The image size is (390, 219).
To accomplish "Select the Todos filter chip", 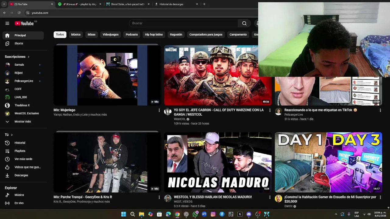I will click(60, 35).
